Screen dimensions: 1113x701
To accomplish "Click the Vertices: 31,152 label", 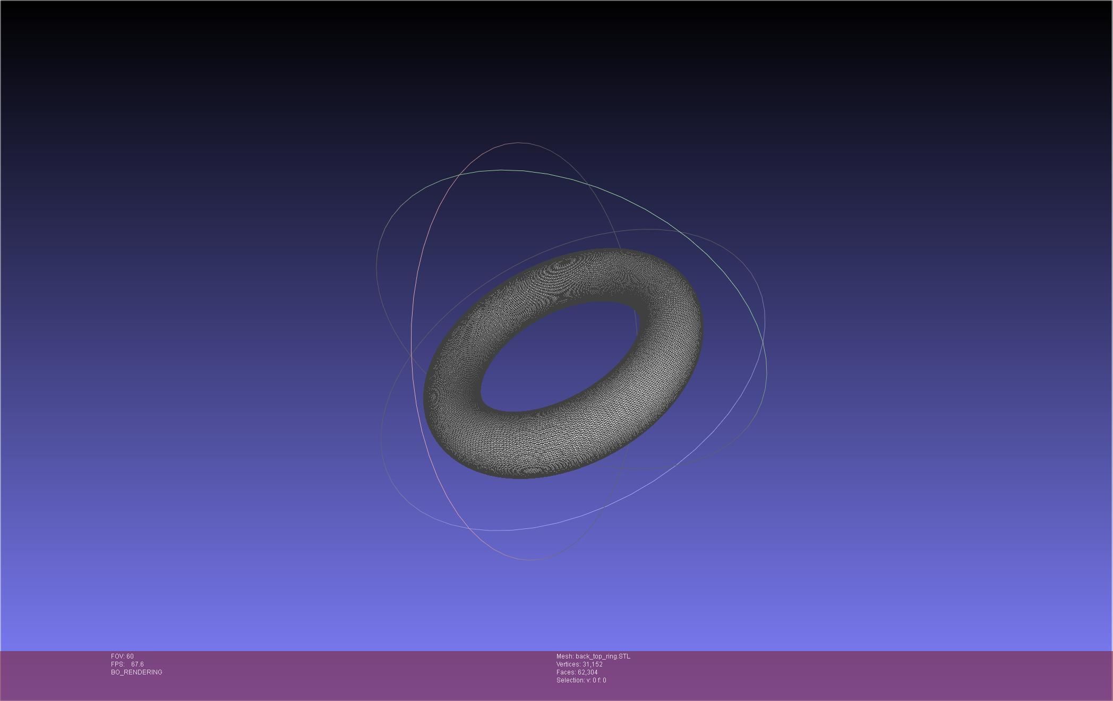I will pyautogui.click(x=579, y=664).
